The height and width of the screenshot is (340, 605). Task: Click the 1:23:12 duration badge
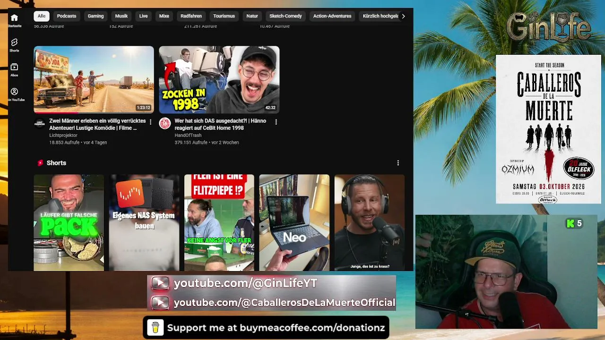(x=143, y=108)
